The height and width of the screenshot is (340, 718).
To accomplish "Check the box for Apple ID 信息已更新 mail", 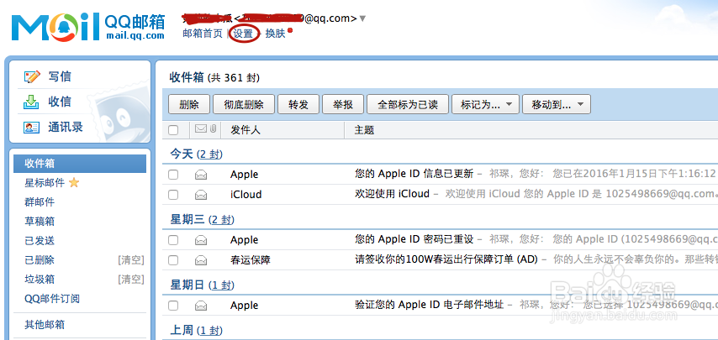I will [x=173, y=175].
